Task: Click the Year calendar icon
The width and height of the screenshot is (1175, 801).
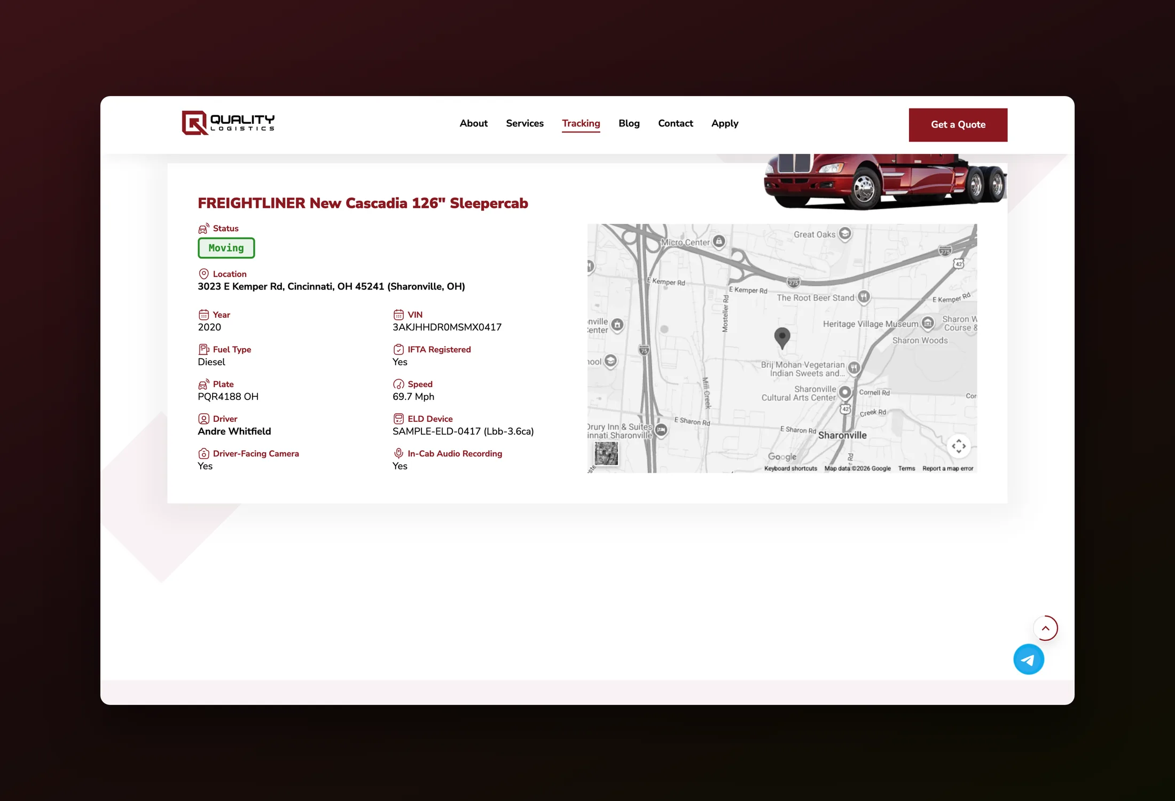Action: click(203, 315)
